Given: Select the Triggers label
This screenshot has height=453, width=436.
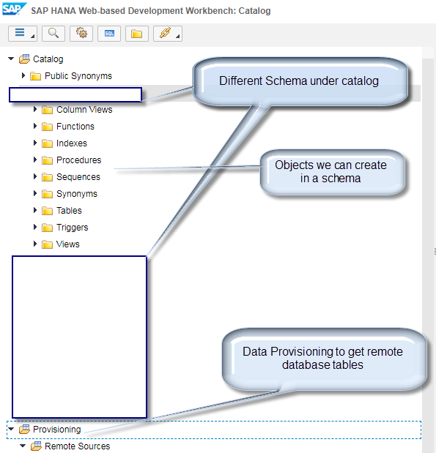Looking at the screenshot, I should [x=72, y=228].
